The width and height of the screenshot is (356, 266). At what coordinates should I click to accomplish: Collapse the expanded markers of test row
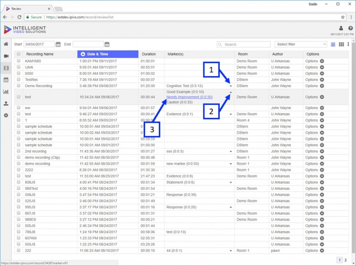tap(231, 92)
